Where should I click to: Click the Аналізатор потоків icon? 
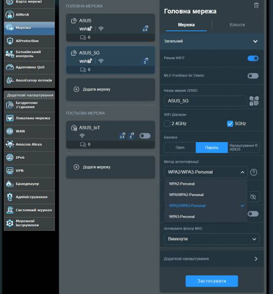pos(10,80)
